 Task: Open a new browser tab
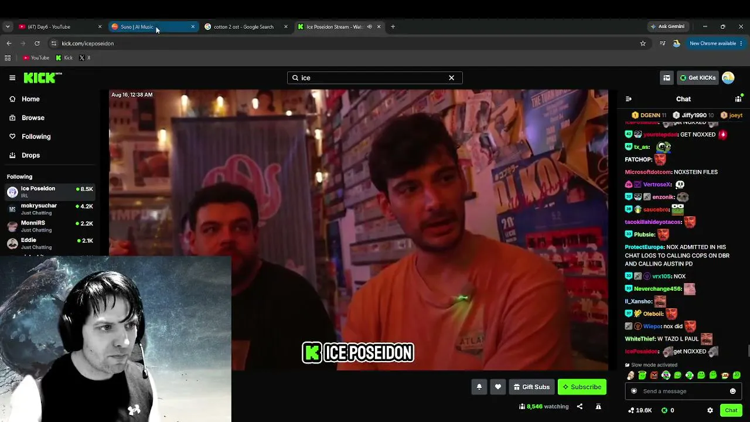coord(393,26)
